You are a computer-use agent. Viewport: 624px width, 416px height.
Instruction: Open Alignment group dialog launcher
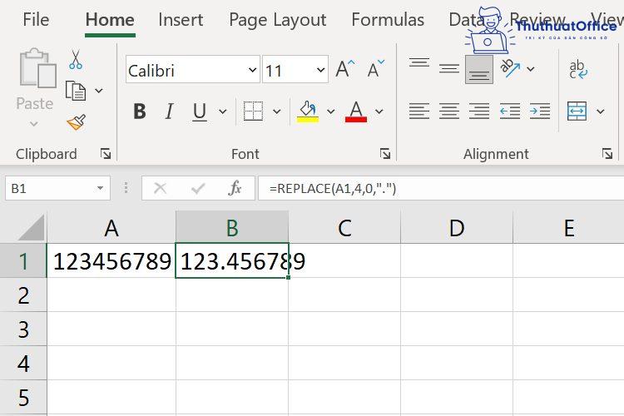click(607, 154)
